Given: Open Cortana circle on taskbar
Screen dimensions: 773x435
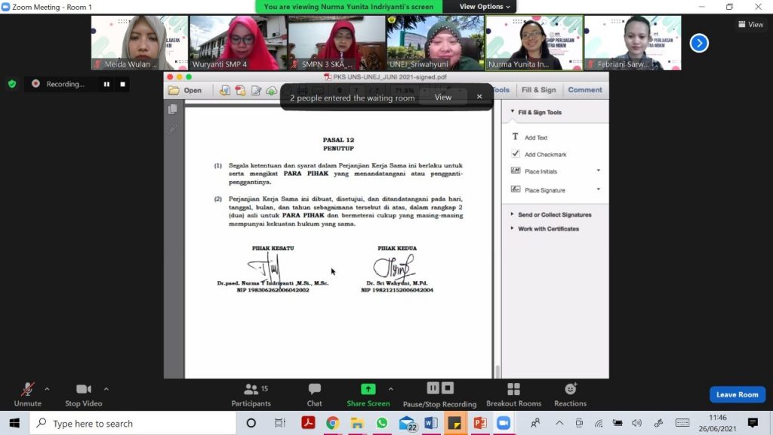Looking at the screenshot, I should click(x=251, y=423).
